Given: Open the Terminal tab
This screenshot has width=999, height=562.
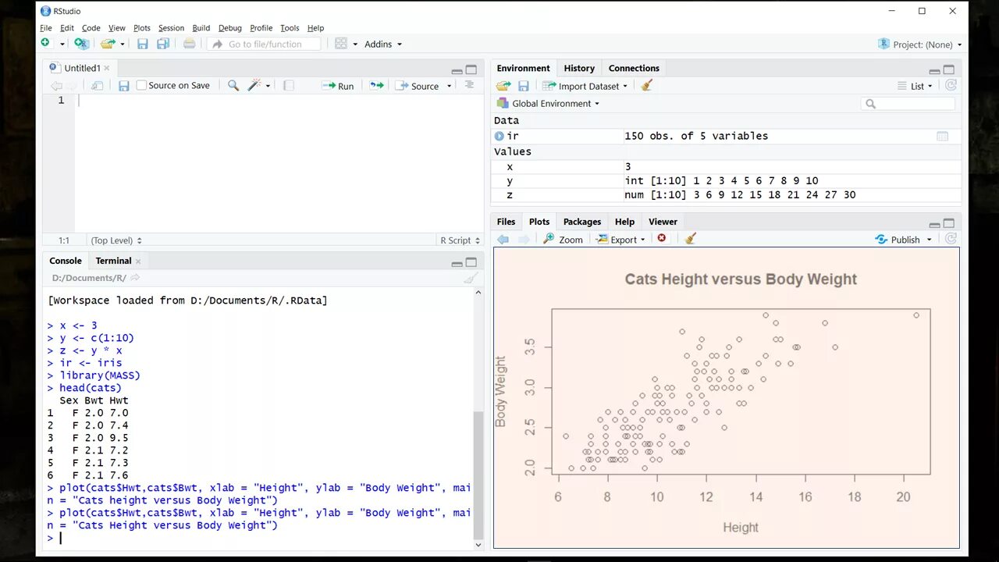Looking at the screenshot, I should coord(114,261).
